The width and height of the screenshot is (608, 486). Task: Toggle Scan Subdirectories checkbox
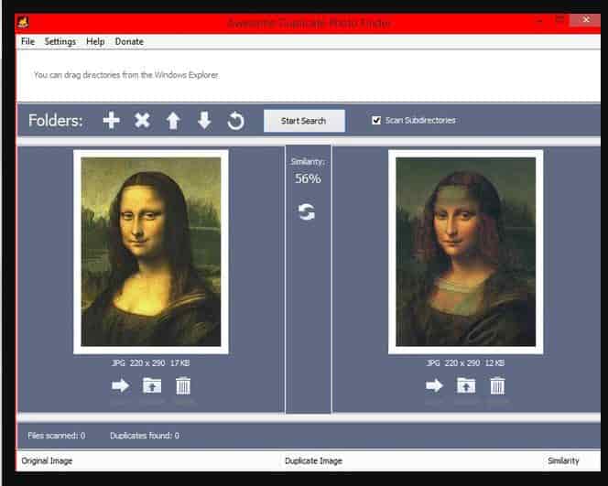(376, 120)
